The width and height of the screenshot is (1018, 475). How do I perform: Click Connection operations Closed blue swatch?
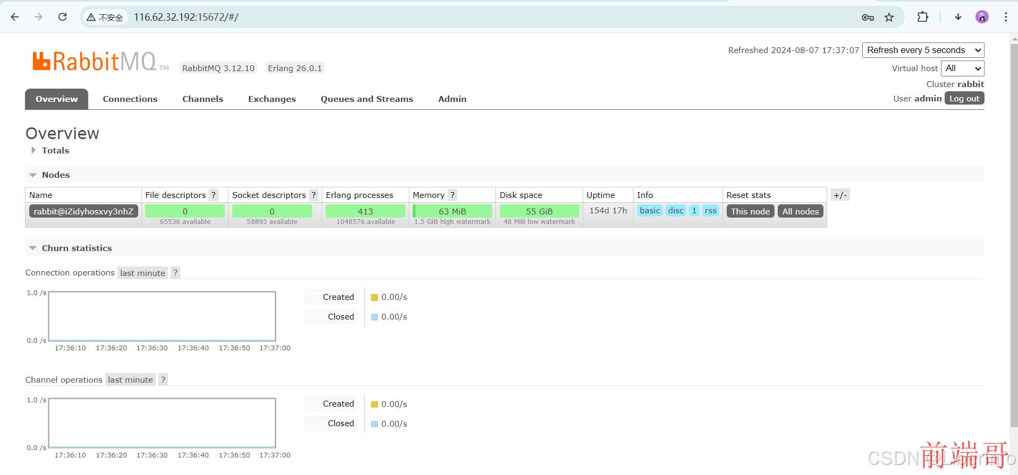point(374,317)
